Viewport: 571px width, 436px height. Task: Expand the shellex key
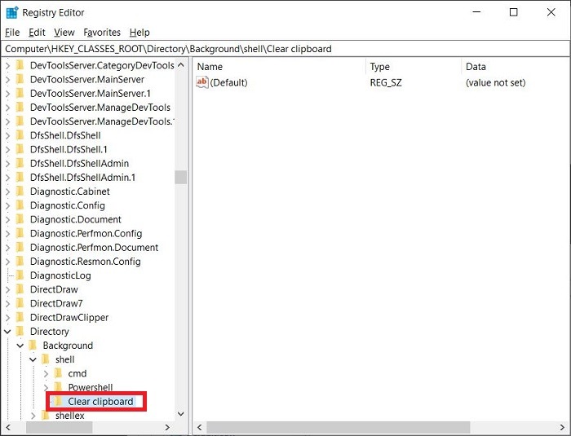click(33, 416)
